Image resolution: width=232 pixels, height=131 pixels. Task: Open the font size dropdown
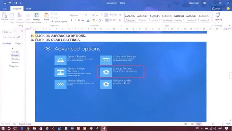point(90,15)
